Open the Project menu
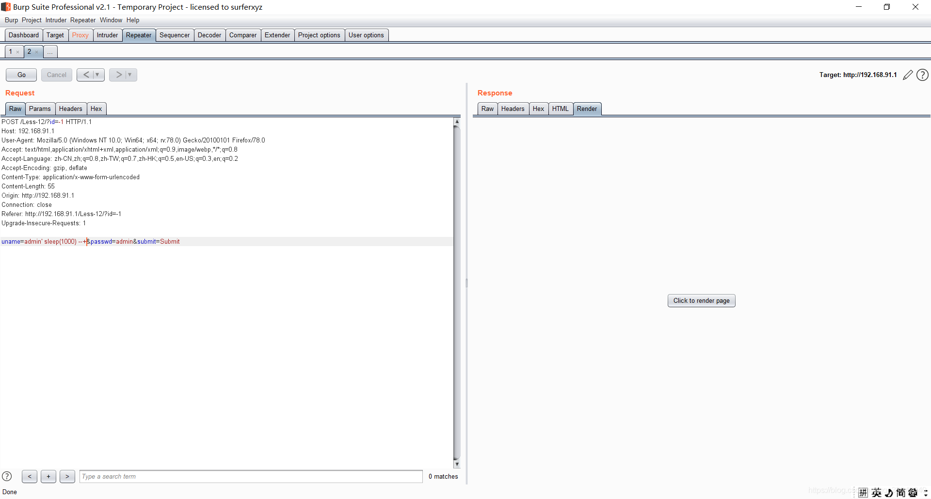This screenshot has height=499, width=931. coord(32,20)
